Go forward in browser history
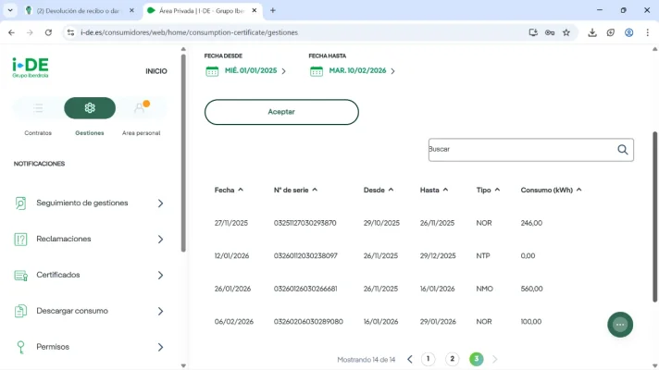The image size is (659, 370). coord(30,32)
